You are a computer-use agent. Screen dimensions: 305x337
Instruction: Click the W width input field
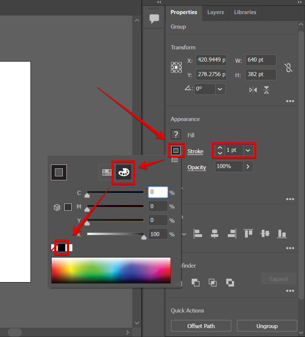[260, 60]
